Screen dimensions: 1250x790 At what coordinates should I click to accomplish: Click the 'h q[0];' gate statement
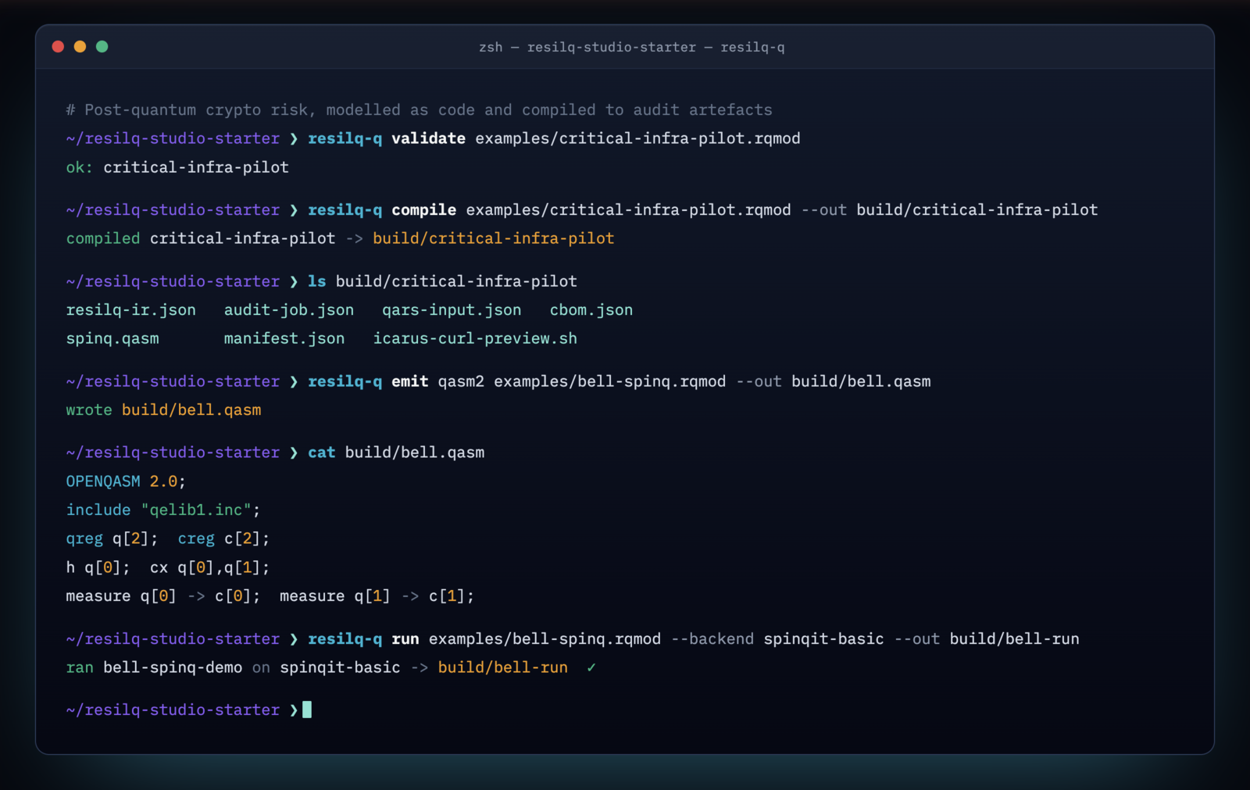point(98,567)
